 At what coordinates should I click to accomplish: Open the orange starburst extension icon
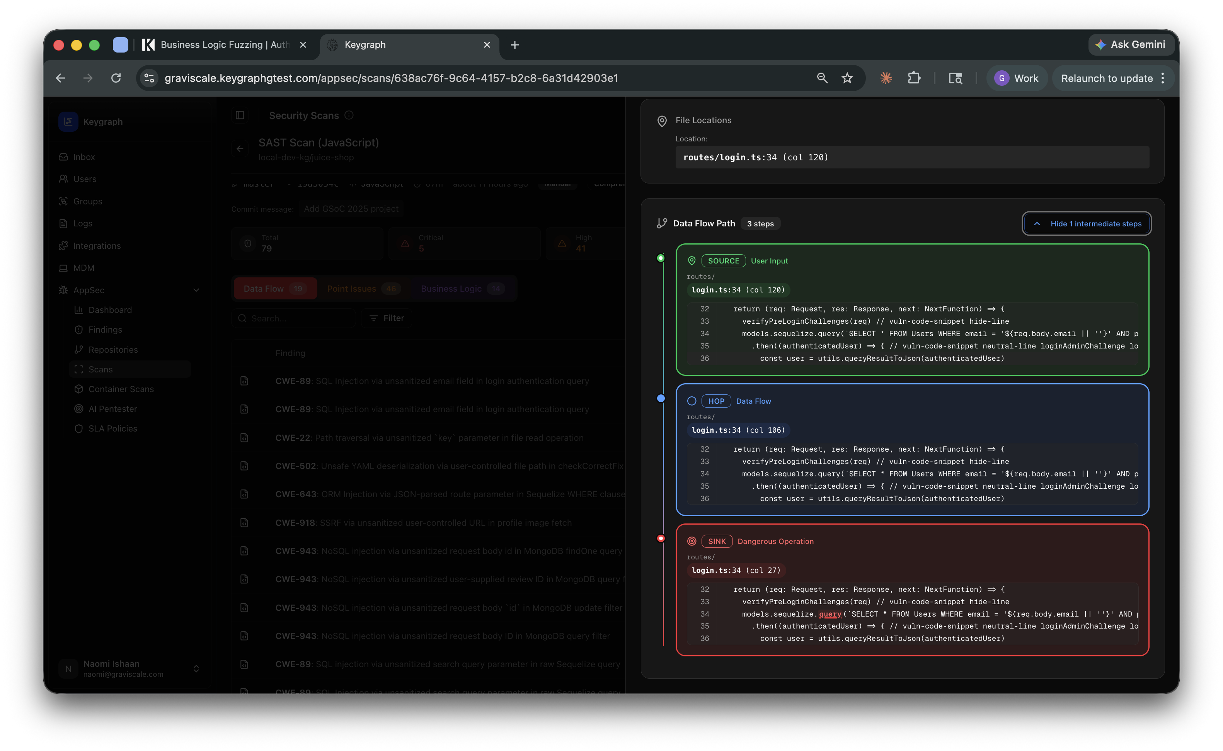(x=886, y=78)
